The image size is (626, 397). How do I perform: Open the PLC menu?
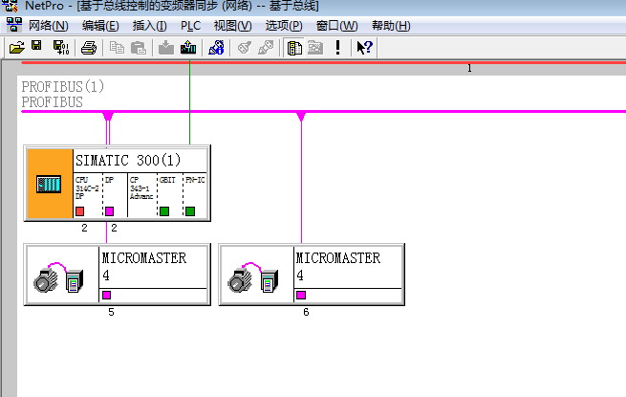tap(190, 26)
